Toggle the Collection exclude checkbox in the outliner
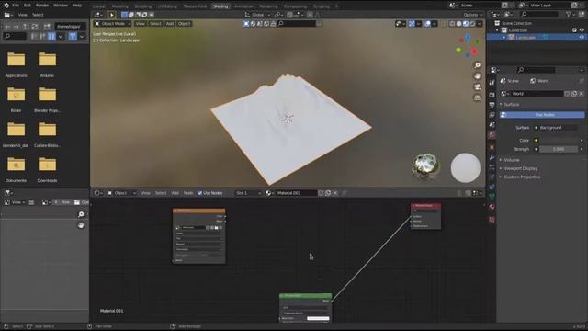This screenshot has width=588, height=331. [574, 30]
